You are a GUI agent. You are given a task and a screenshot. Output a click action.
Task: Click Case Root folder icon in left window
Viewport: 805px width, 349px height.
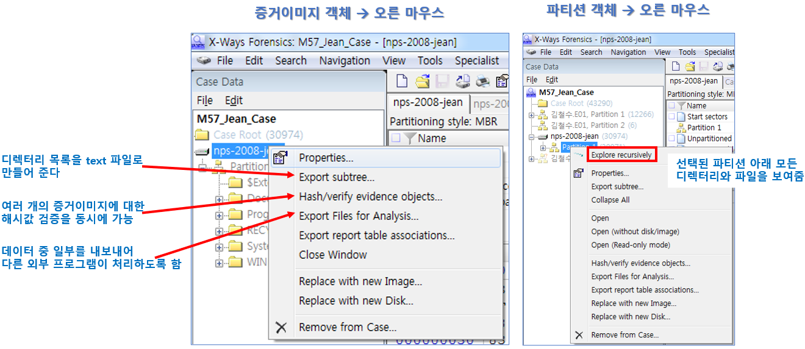[x=202, y=135]
